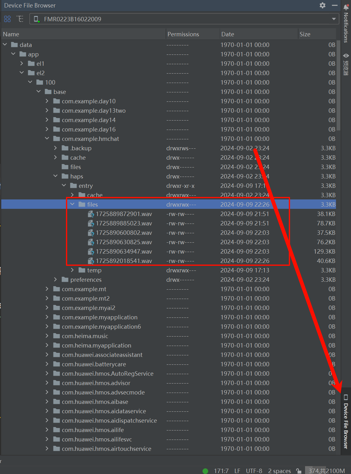
Task: Click the grid view icon in toolbar
Action: click(8, 19)
